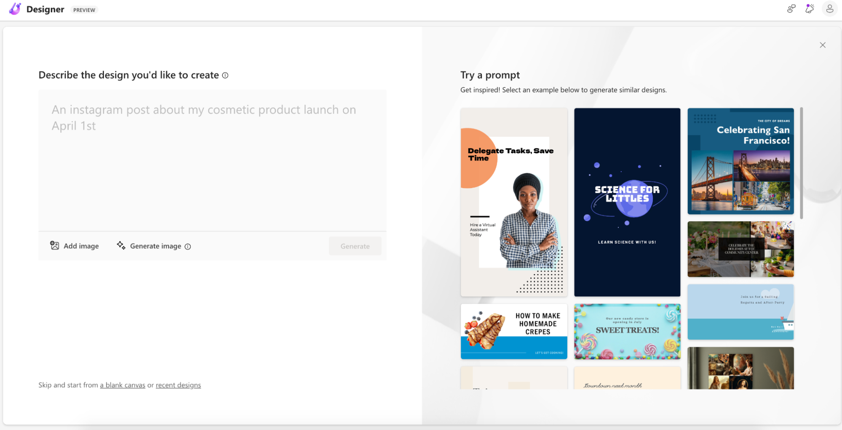Click the Generate image sparkle icon
Screen dimensions: 842x430
(121, 245)
